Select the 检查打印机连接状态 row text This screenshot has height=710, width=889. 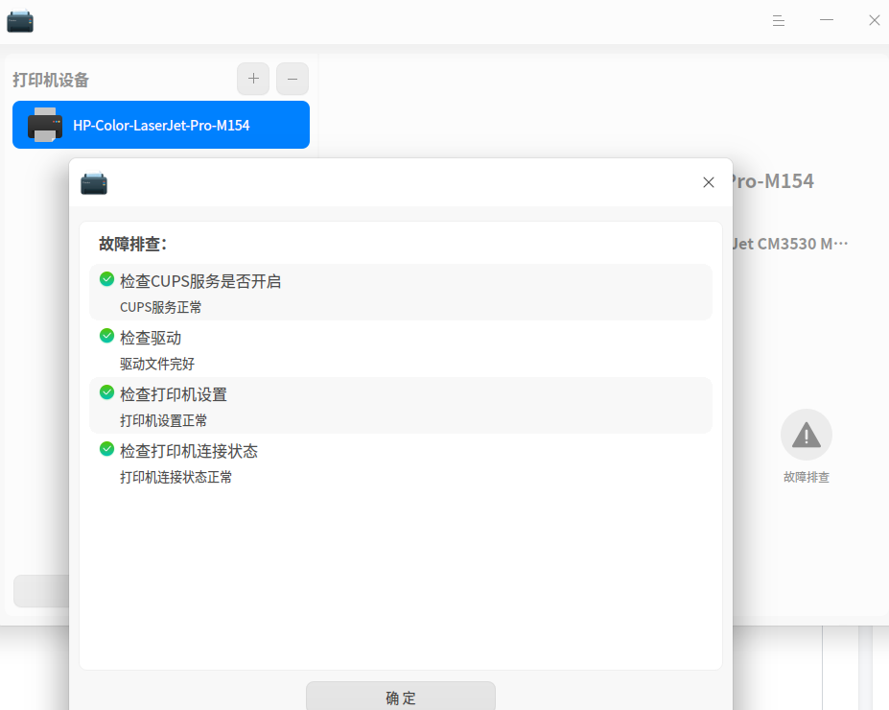189,451
